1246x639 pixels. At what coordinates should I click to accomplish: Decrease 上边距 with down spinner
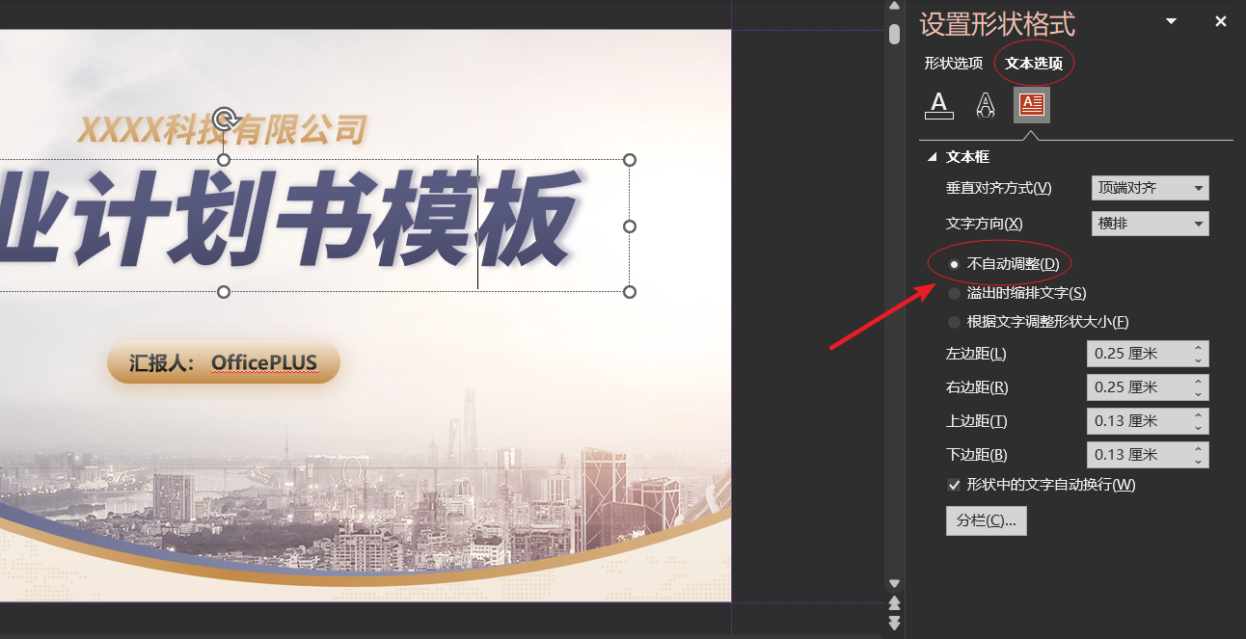click(x=1198, y=428)
